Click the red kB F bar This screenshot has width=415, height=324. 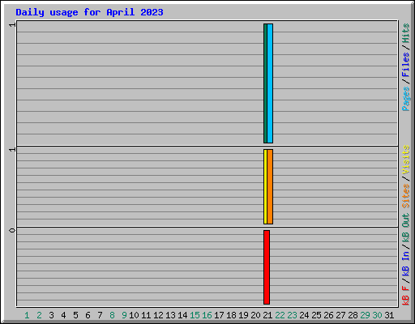[x=267, y=267]
